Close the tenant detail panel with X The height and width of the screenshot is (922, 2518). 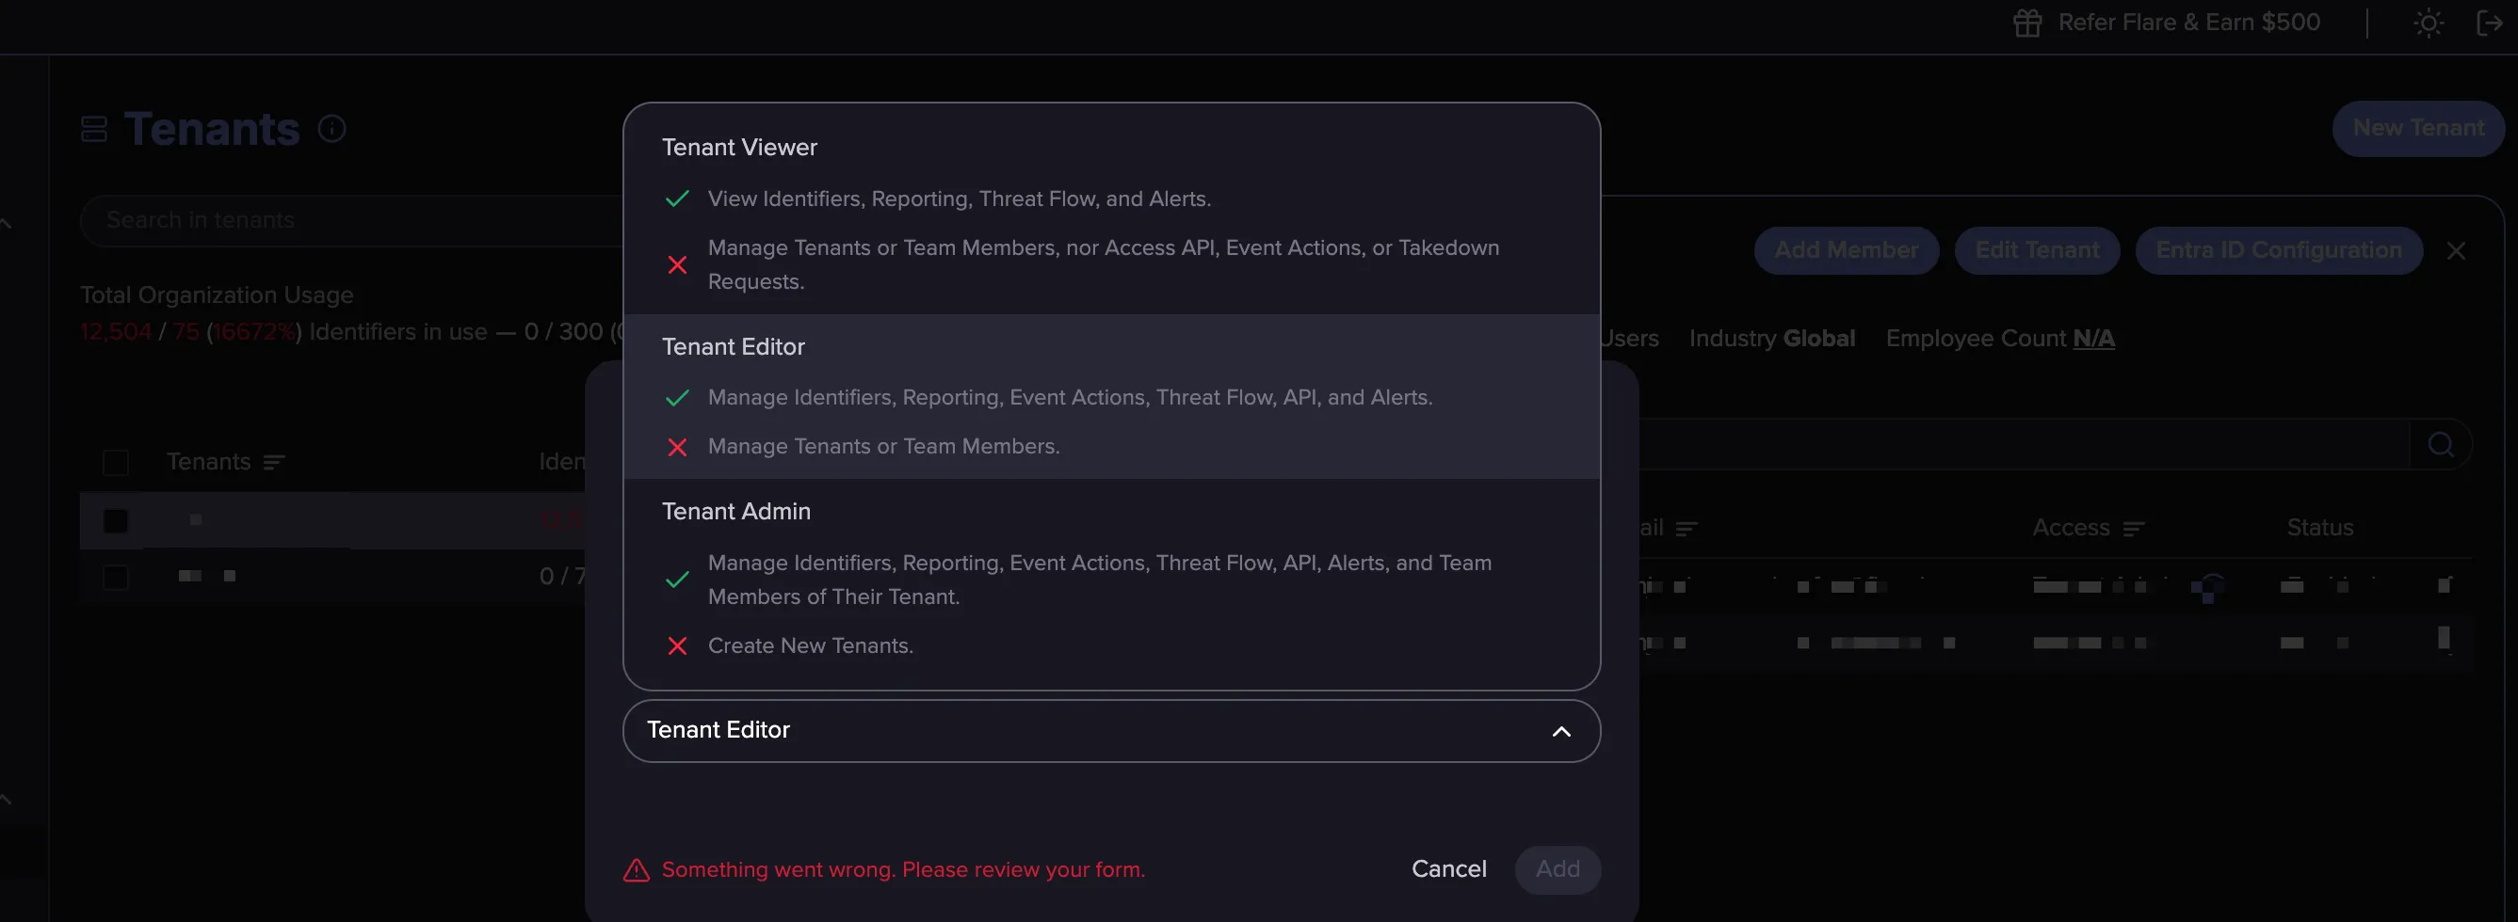point(2456,251)
